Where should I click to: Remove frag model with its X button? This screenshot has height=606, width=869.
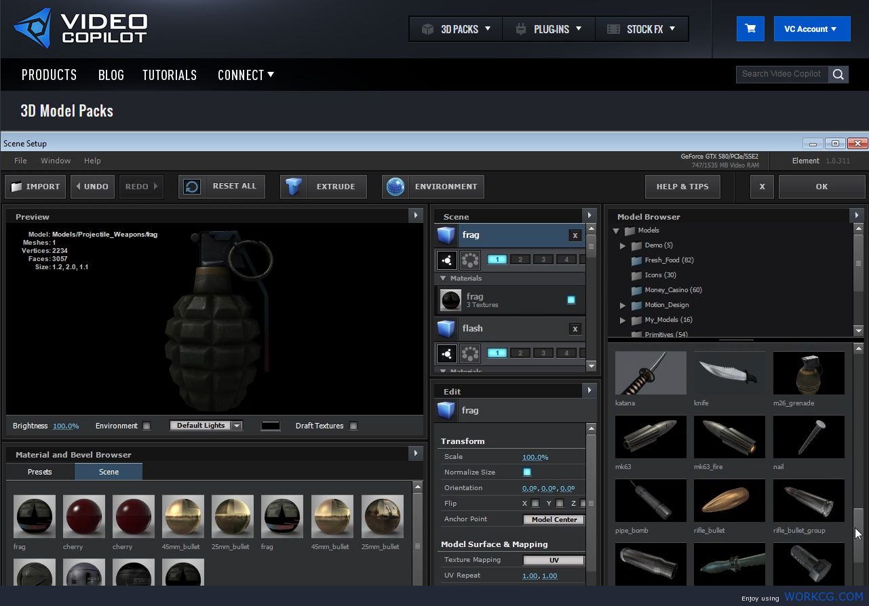point(575,236)
